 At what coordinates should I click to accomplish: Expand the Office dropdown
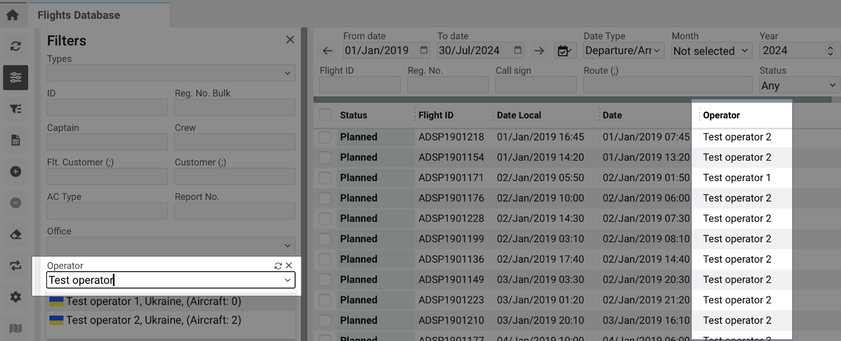[x=170, y=245]
